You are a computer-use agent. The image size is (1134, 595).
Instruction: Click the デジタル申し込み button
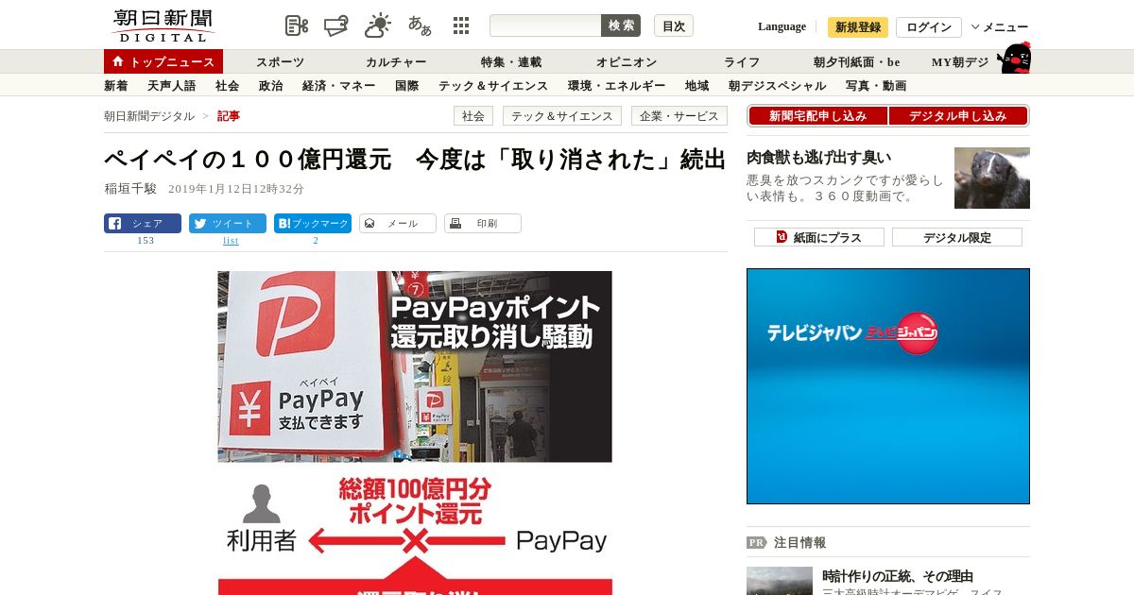point(958,116)
